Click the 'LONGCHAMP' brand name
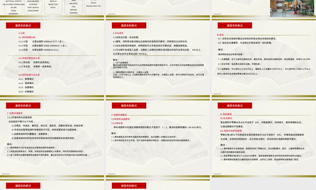 [33, 11]
